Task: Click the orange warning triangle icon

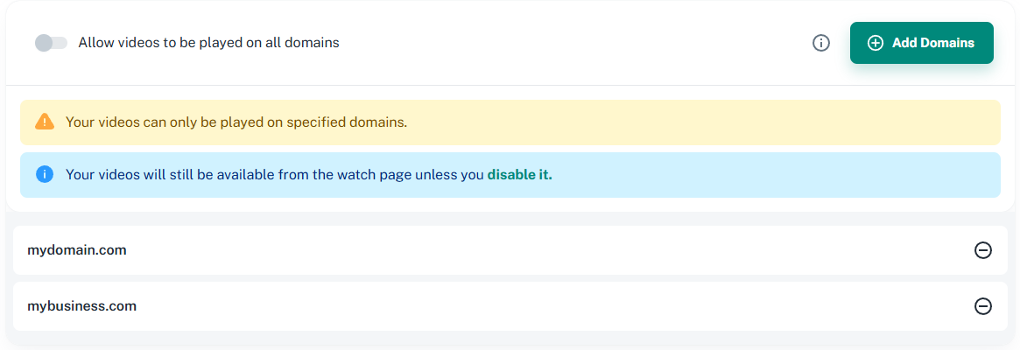Action: [45, 122]
